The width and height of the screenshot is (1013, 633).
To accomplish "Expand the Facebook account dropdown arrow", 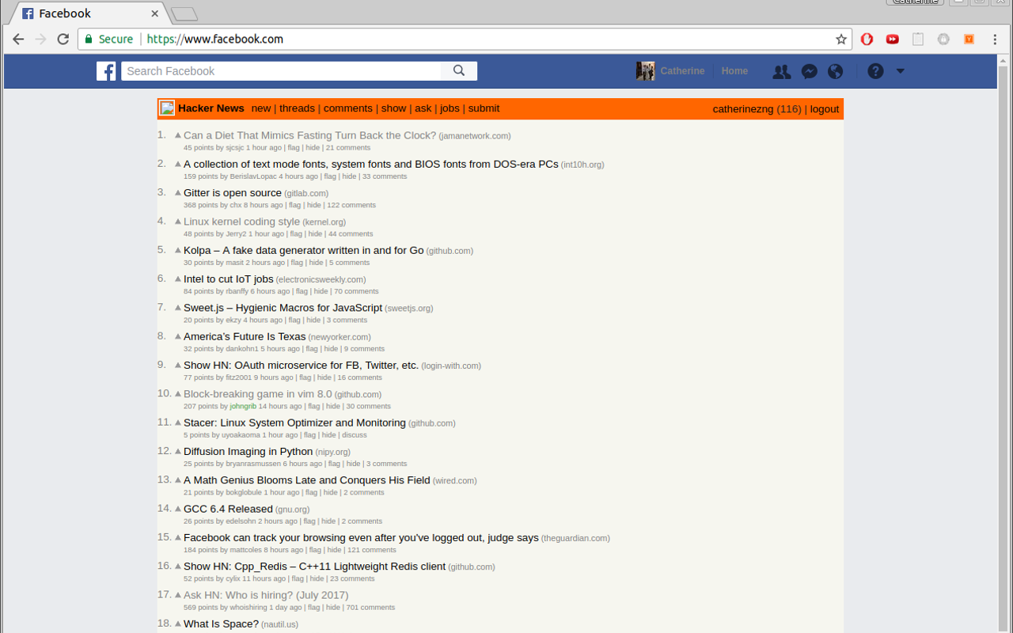I will (x=900, y=71).
